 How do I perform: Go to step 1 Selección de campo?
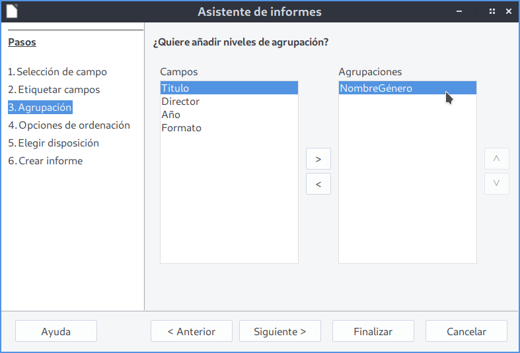tap(57, 72)
